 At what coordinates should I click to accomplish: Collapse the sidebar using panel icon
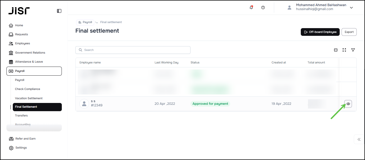(x=59, y=11)
